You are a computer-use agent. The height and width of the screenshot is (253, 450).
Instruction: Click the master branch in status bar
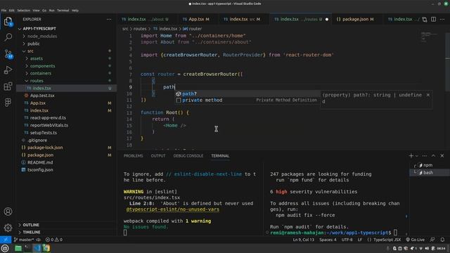tap(24, 240)
